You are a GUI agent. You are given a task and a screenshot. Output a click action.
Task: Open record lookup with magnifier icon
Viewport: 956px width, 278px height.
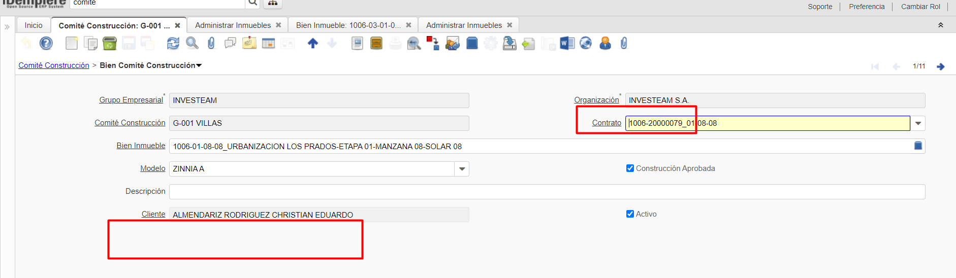(x=192, y=44)
